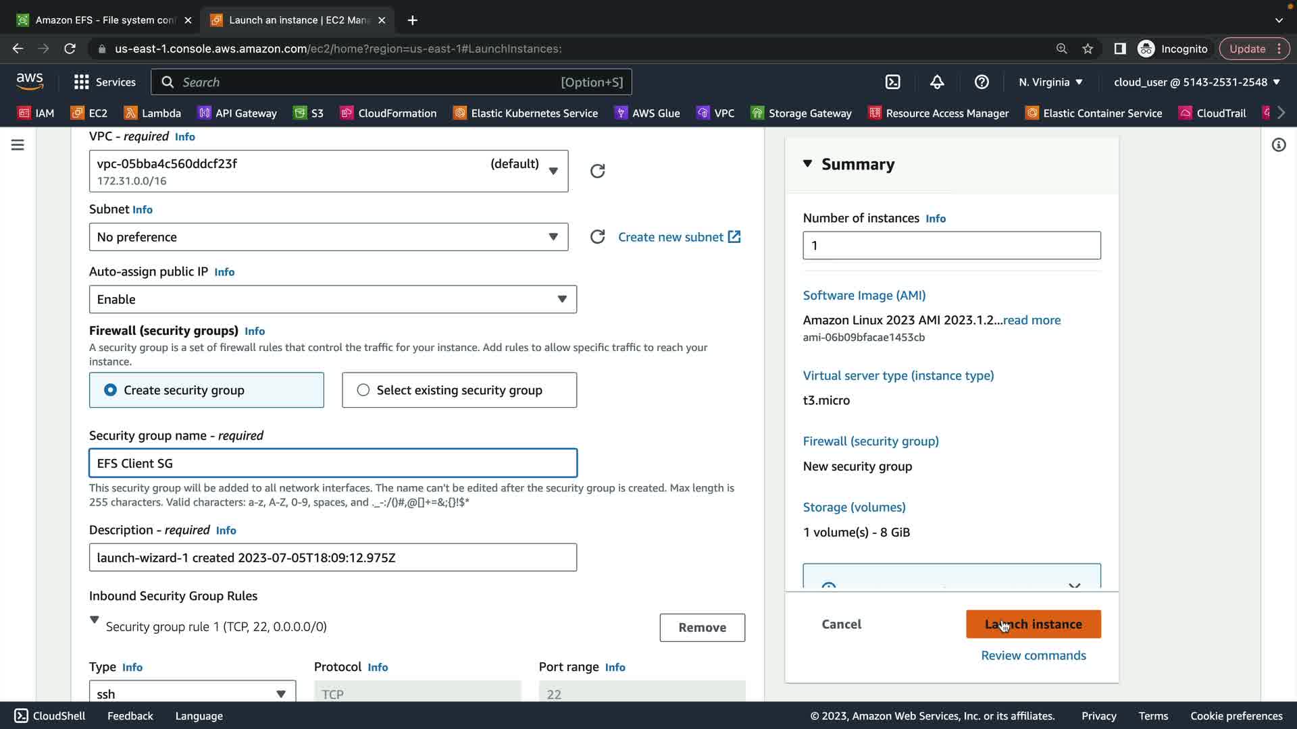
Task: Expand the Subnet No preference dropdown
Action: 328,237
